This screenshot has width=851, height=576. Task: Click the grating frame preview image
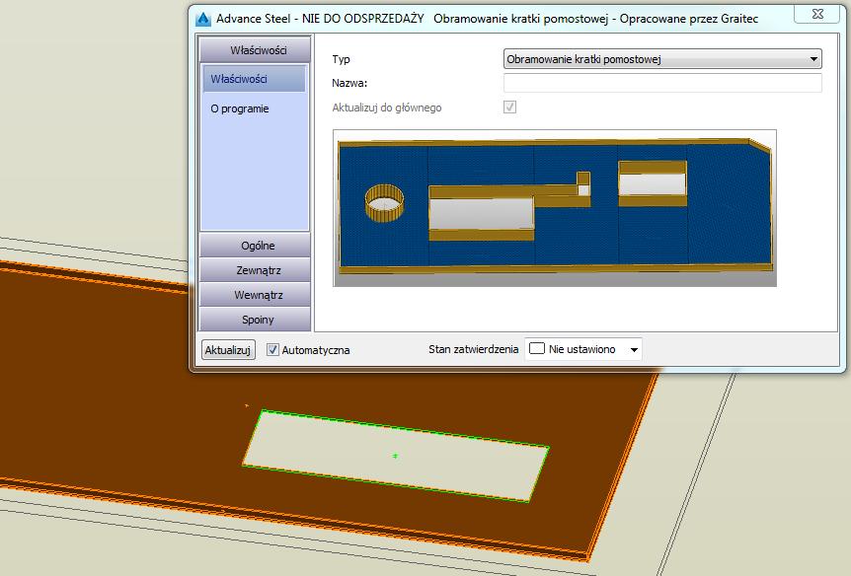554,208
